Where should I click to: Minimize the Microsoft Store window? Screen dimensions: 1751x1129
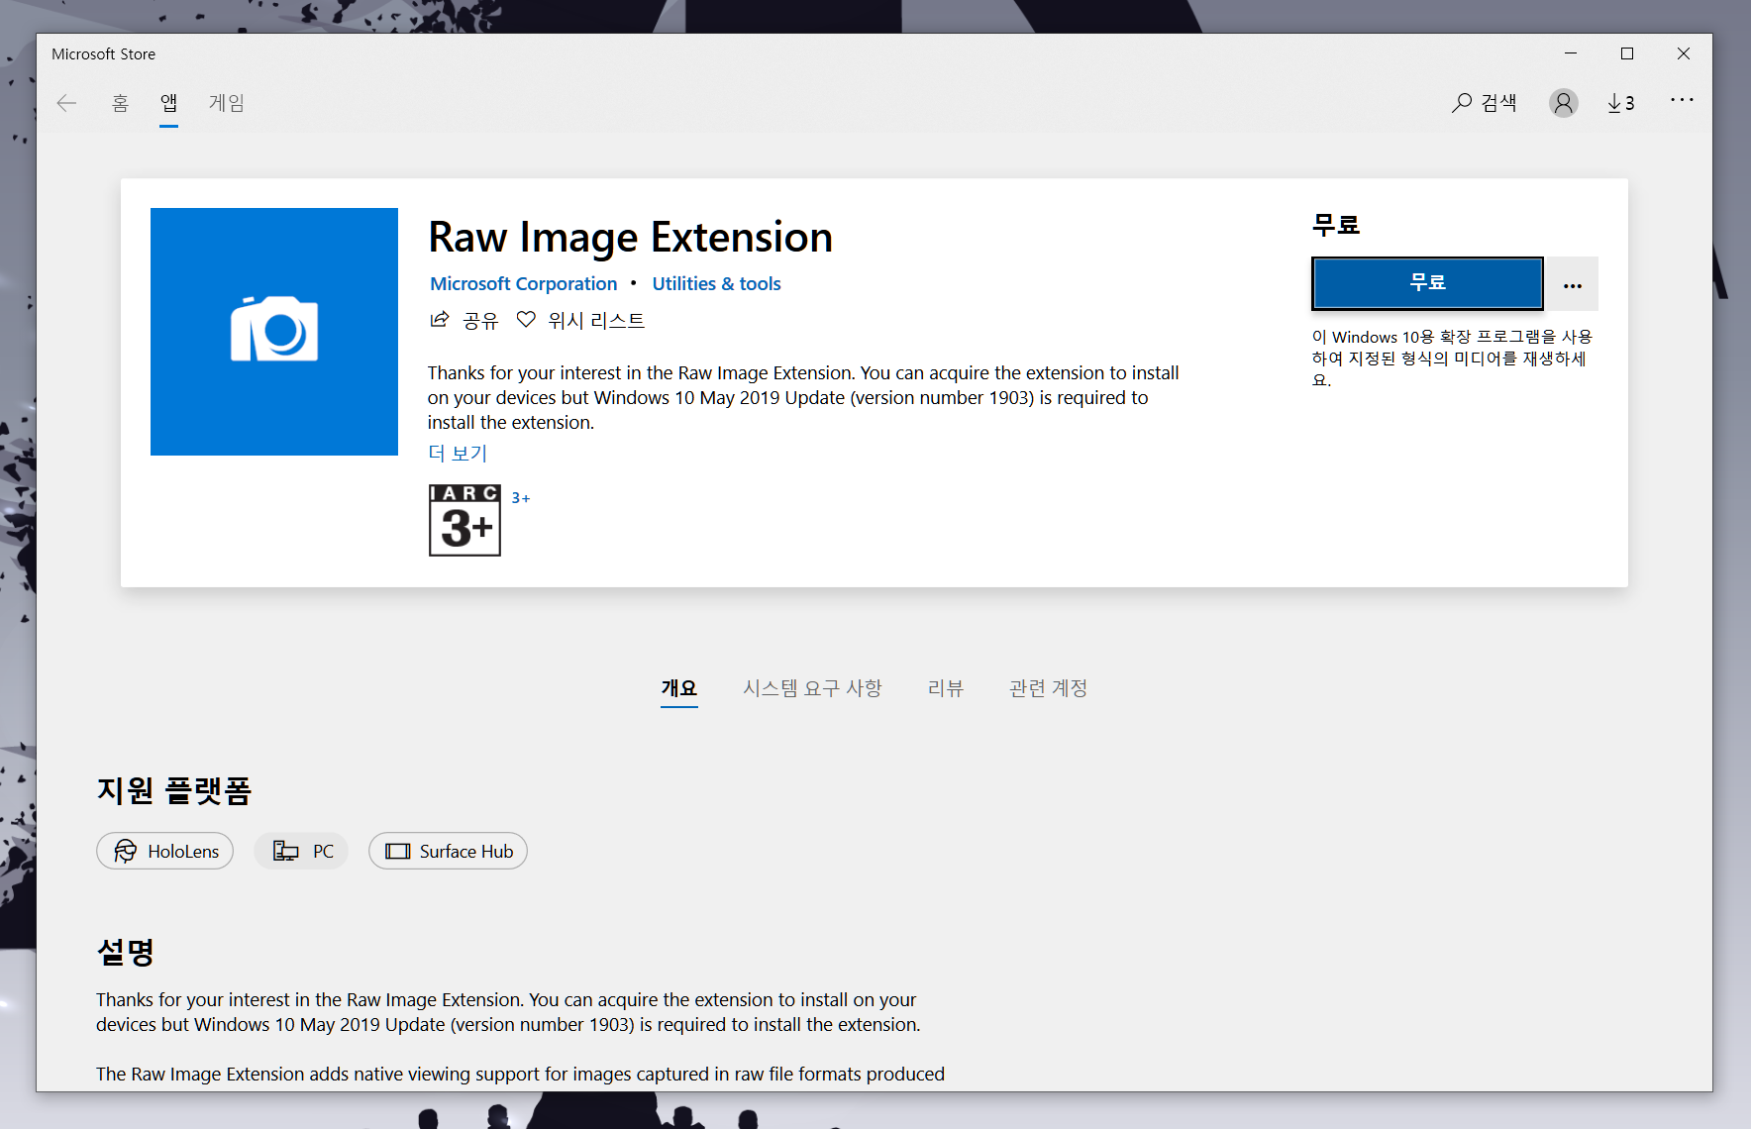click(1571, 53)
